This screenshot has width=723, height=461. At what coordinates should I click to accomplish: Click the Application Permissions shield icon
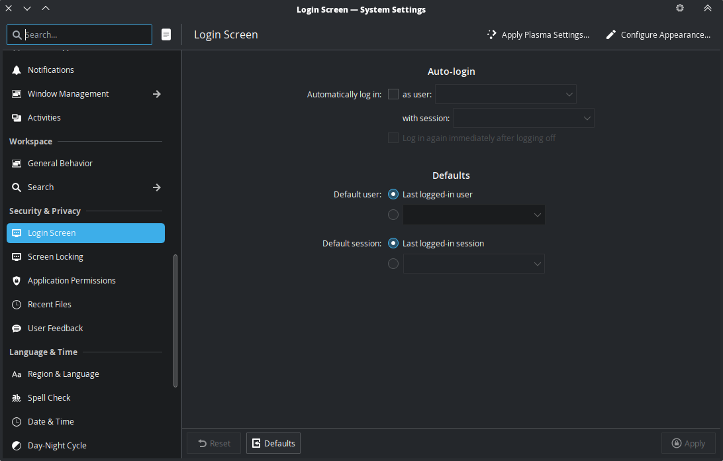tap(17, 281)
